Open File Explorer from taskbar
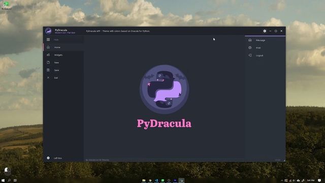This screenshot has width=325, height=183. pos(144,180)
